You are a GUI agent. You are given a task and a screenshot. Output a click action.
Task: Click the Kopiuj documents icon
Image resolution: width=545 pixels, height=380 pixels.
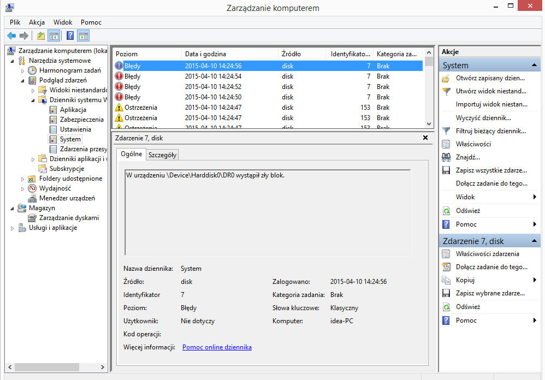446,280
